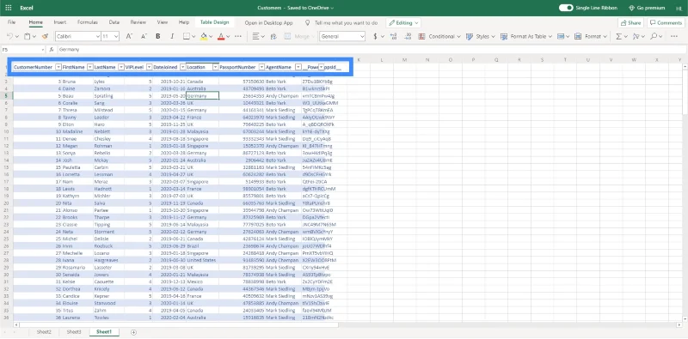
Task: Open the CustomerNumber filter dropdown
Action: click(x=58, y=67)
